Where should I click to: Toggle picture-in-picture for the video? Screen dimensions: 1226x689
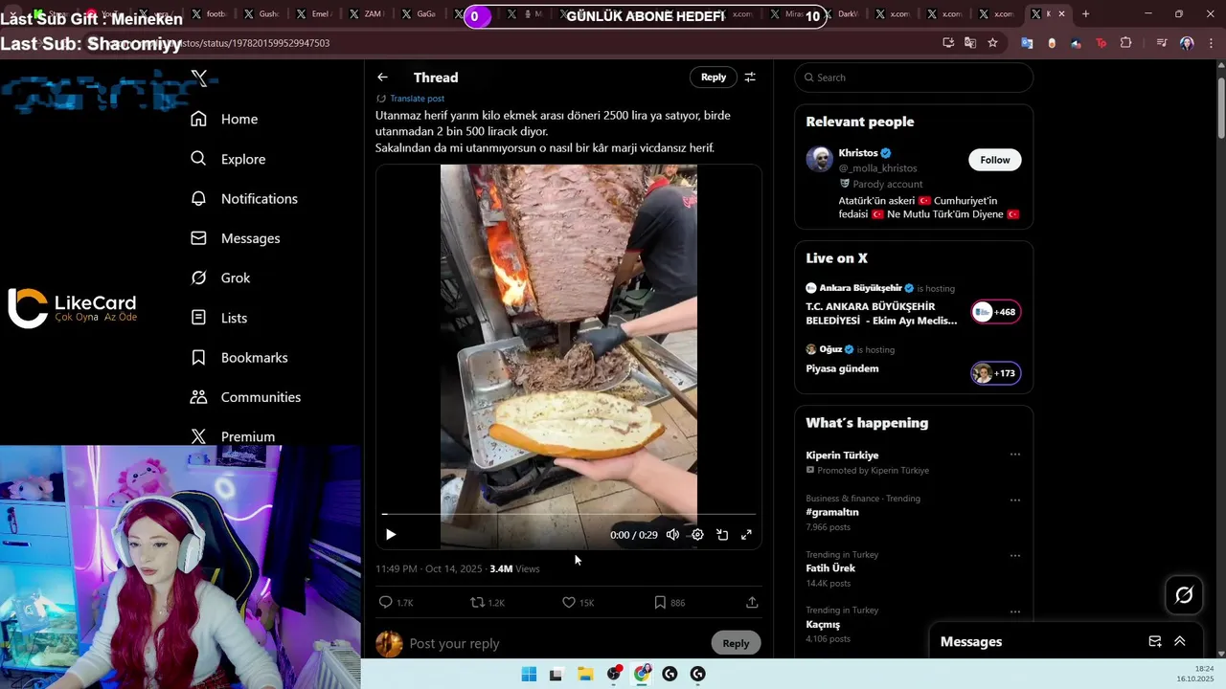(722, 535)
